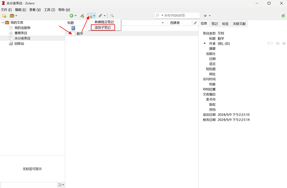Click the remove creator minus icon
This screenshot has height=188, width=287.
[x=278, y=43]
